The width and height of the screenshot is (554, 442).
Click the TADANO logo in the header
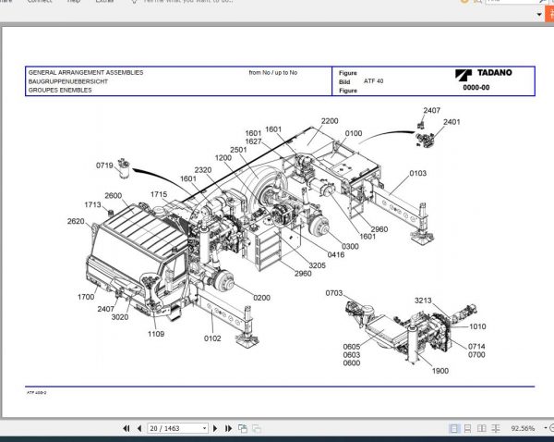pyautogui.click(x=483, y=74)
